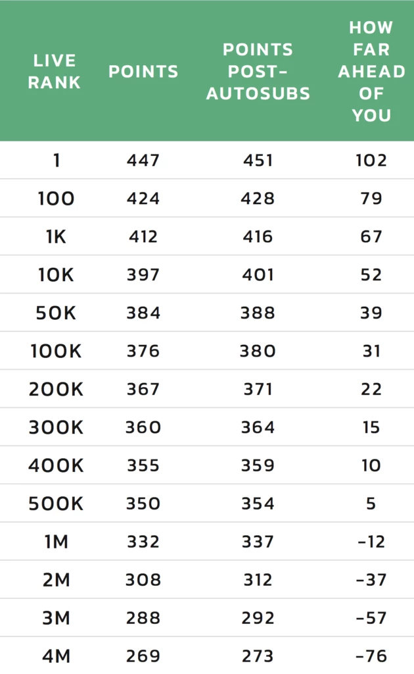Screen dimensions: 414x674
Task: Click the 400K live rank label
Action: pos(57,465)
